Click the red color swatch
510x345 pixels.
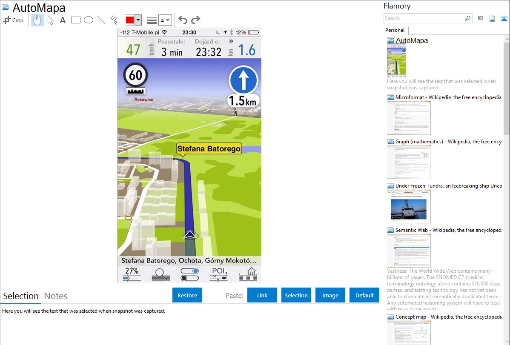[130, 20]
